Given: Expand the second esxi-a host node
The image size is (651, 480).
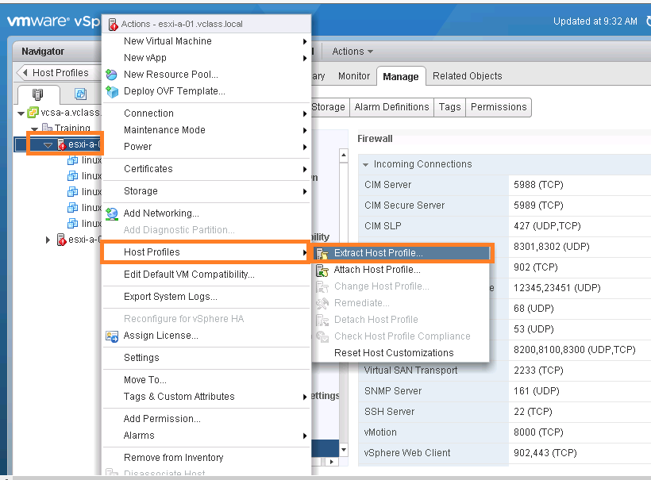Looking at the screenshot, I should pyautogui.click(x=48, y=240).
